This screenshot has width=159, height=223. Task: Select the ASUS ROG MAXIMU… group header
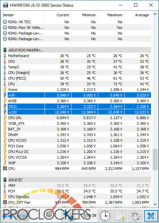pos(76,50)
